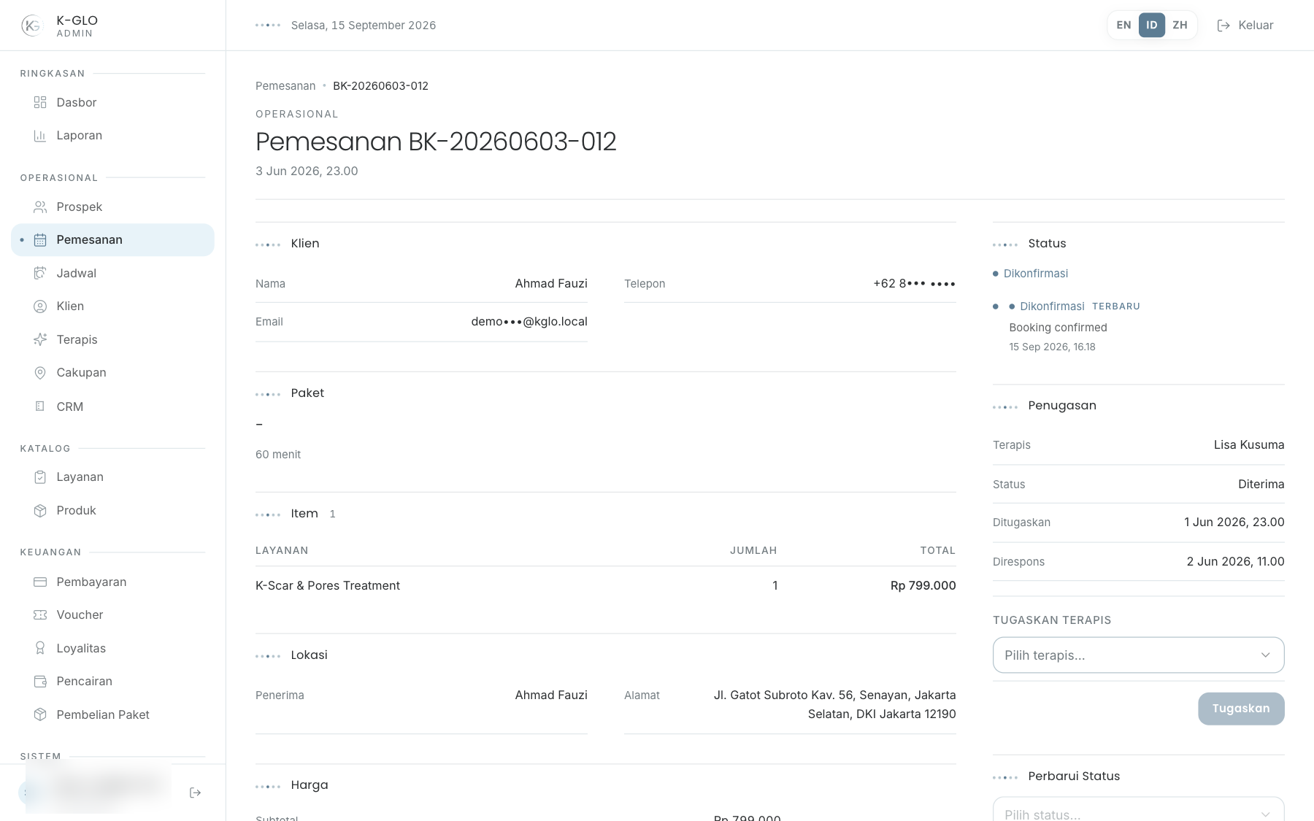The image size is (1314, 821).
Task: Click the Booking confirmed note
Action: 1058,328
